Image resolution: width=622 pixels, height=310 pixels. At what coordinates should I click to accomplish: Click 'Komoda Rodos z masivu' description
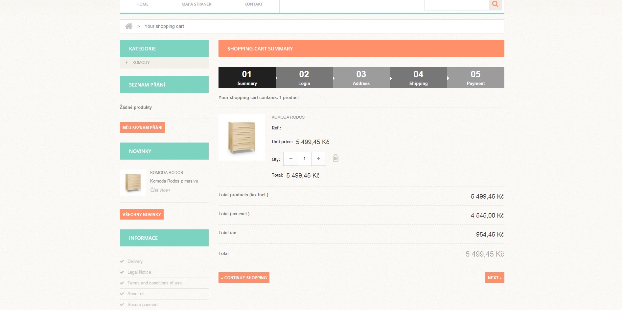coord(174,181)
